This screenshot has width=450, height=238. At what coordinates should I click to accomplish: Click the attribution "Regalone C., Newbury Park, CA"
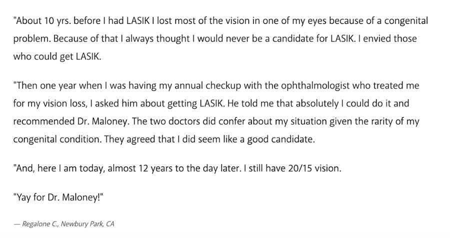(67, 224)
